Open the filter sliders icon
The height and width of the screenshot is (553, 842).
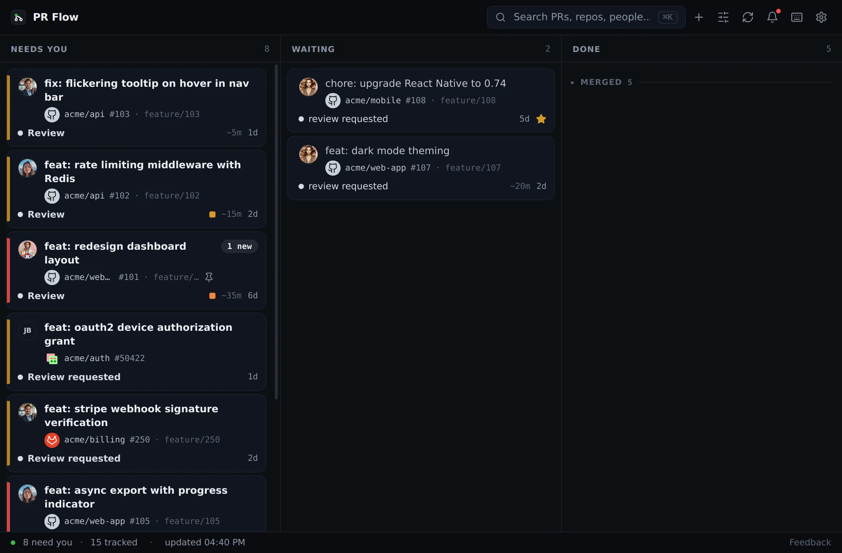[x=723, y=17]
